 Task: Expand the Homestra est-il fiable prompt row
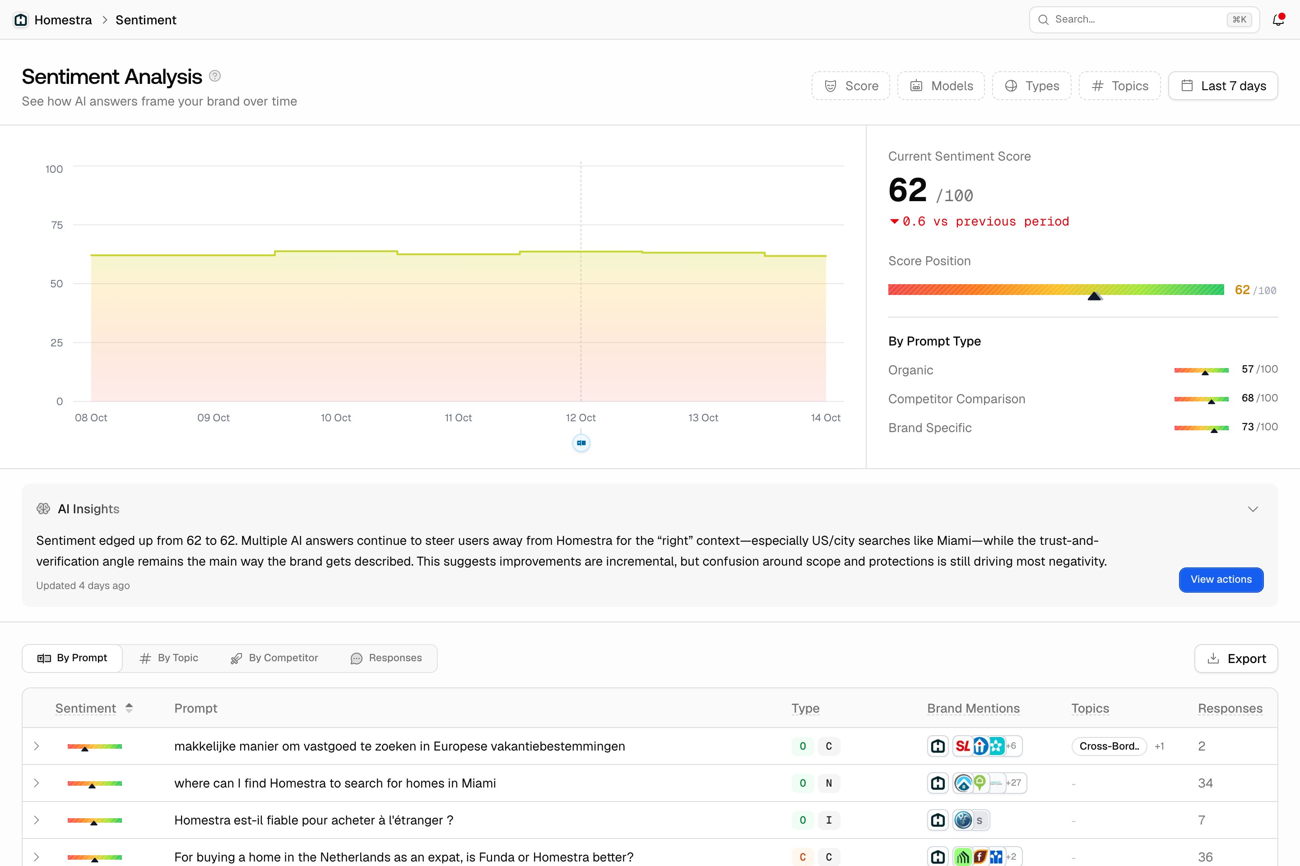37,820
